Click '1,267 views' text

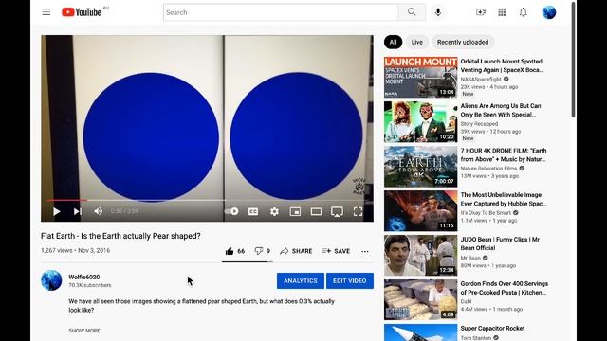pyautogui.click(x=57, y=250)
